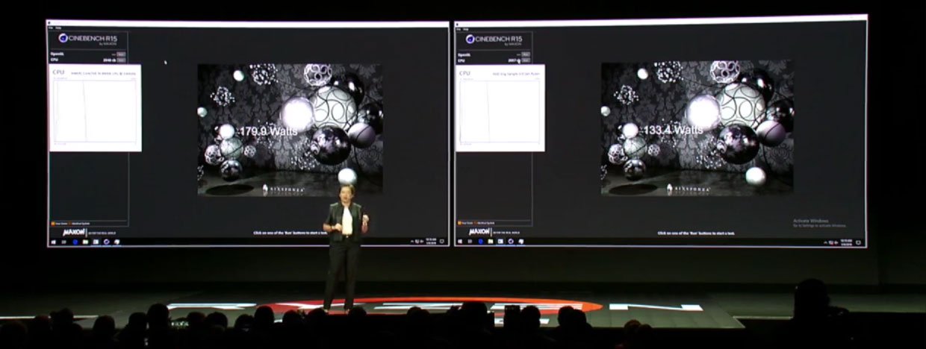Run the CPU test in the left Cinebench window

coord(121,60)
